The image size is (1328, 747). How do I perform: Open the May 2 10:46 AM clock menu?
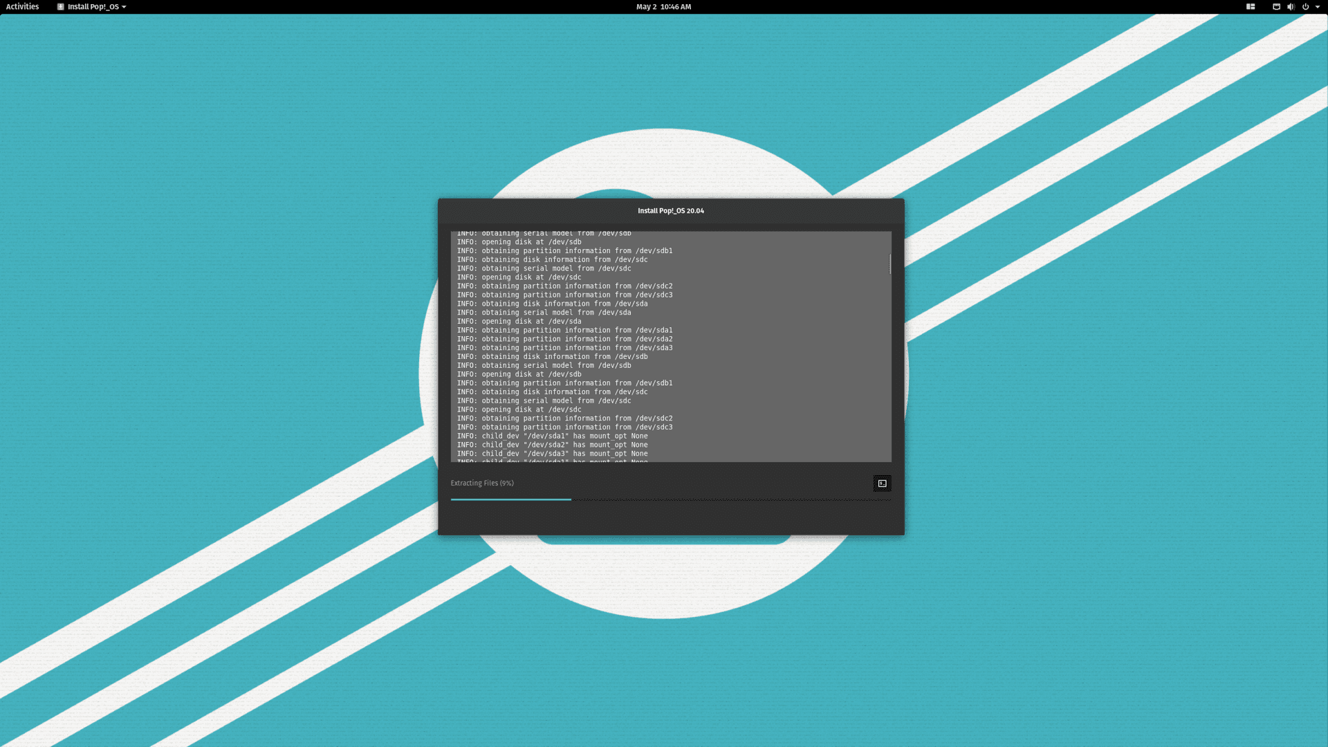click(x=663, y=7)
